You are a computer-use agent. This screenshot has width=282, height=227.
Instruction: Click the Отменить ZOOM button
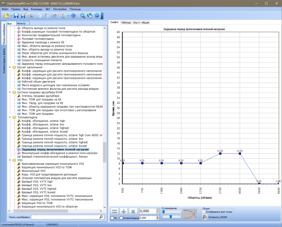coord(215,217)
